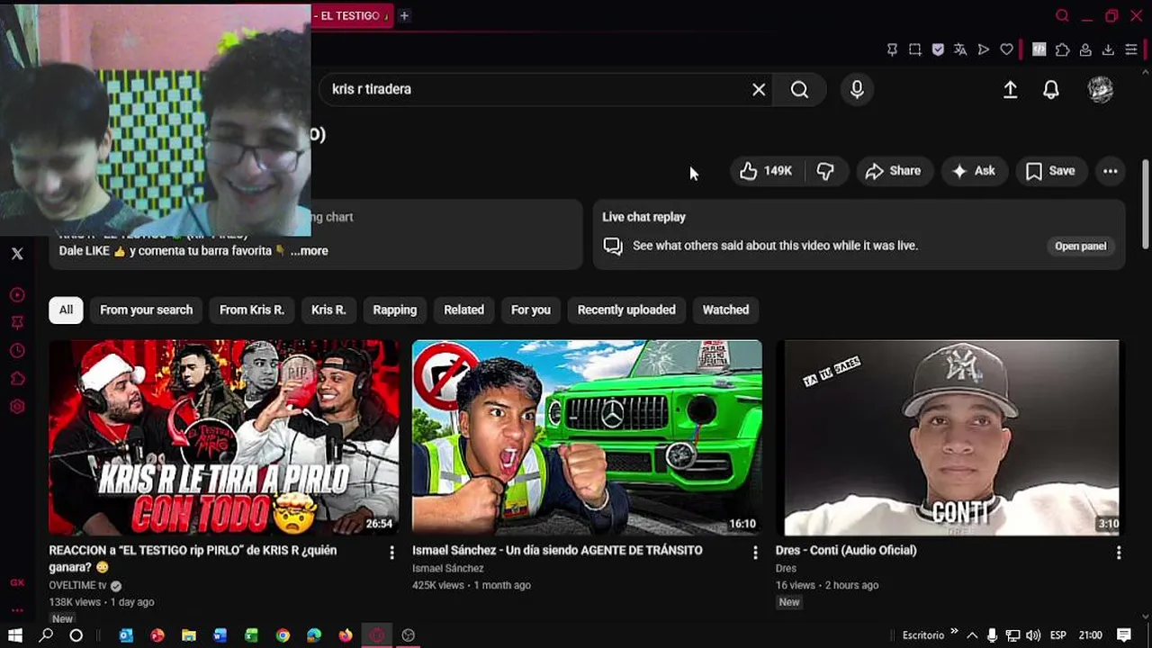Open File Explorer from the taskbar
Screen dimensions: 1152x648
(x=189, y=635)
